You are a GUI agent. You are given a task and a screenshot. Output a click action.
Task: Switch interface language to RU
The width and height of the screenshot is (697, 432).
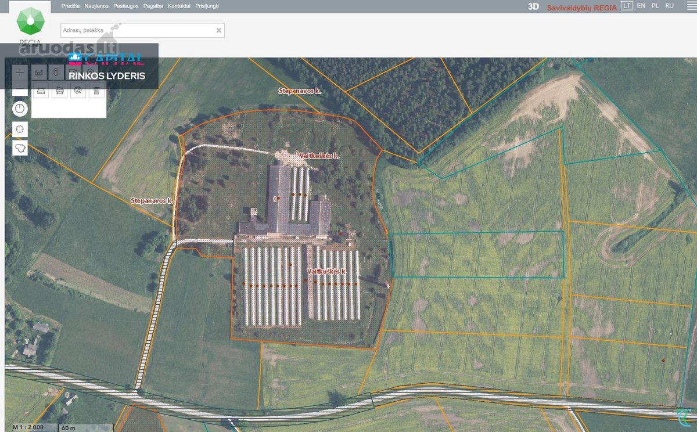[x=670, y=6]
